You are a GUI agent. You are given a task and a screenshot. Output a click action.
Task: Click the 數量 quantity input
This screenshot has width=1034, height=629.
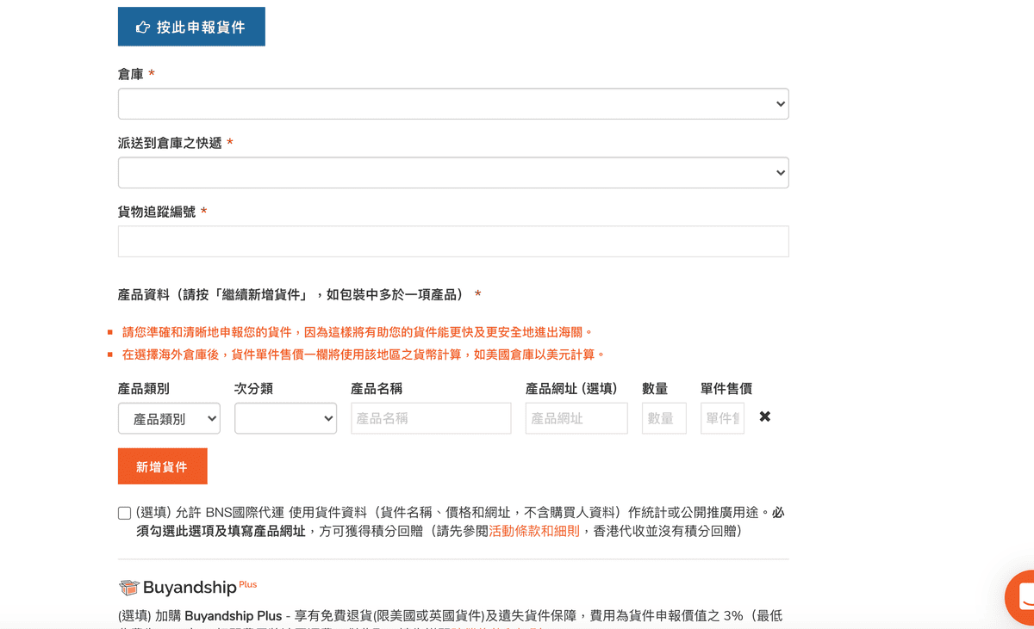[664, 418]
